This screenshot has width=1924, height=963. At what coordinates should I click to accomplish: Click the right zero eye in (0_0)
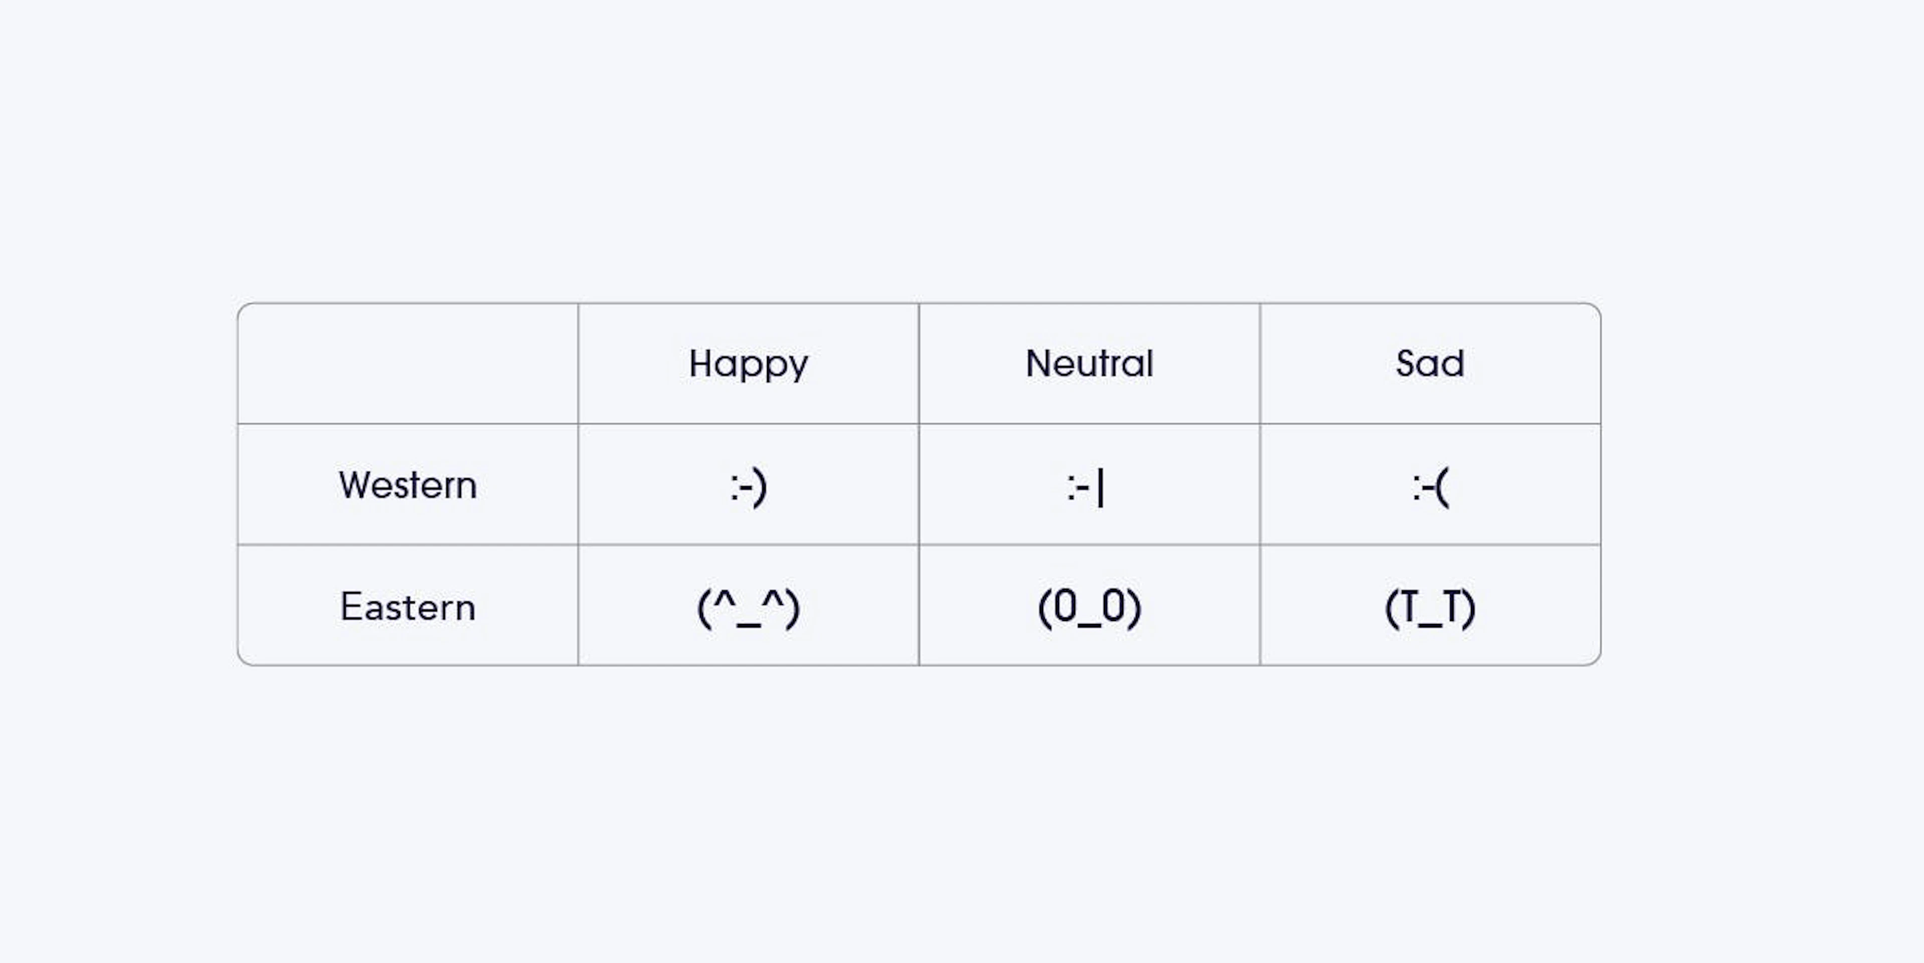1113,606
